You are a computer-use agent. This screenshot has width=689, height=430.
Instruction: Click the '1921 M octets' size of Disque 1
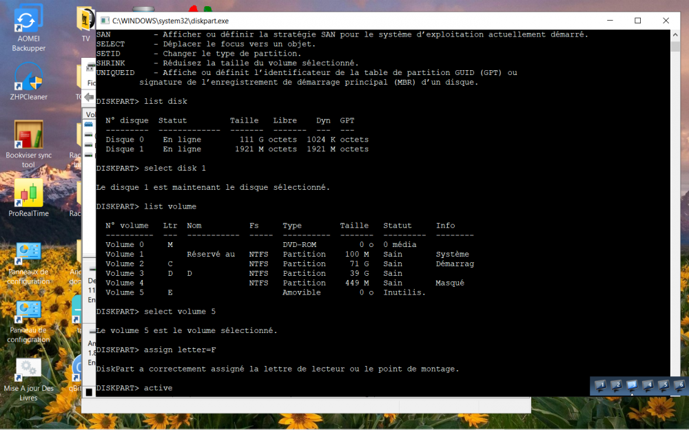click(266, 149)
